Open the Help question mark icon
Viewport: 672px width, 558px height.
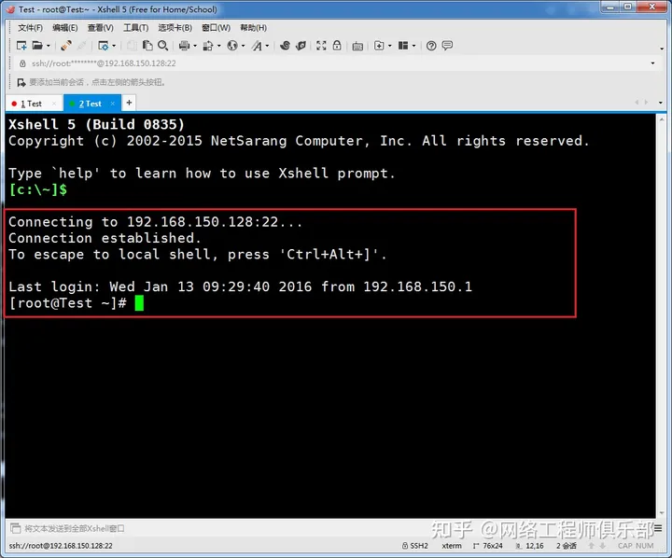pos(431,46)
